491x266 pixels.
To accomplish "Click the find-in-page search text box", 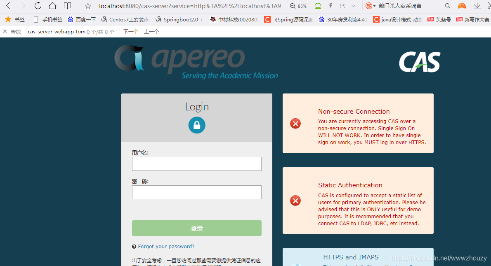I will (73, 32).
